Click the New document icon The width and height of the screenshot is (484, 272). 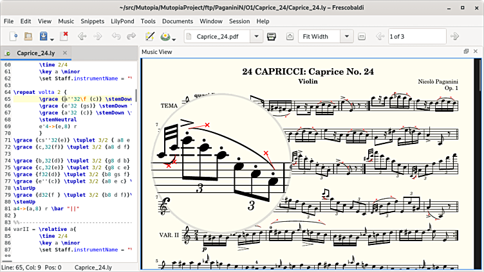coord(12,37)
